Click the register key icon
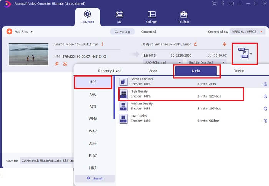269x186 pixels. click(x=223, y=3)
